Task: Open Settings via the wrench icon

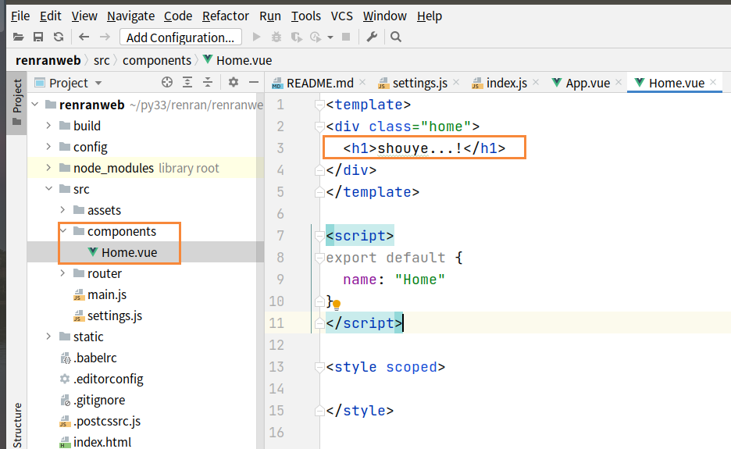Action: (372, 37)
